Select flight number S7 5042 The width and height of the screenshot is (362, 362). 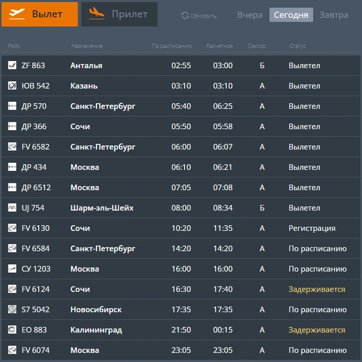pyautogui.click(x=36, y=310)
